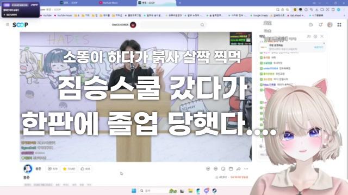
Task: Open the user profile avatar in header
Action: tap(330, 25)
